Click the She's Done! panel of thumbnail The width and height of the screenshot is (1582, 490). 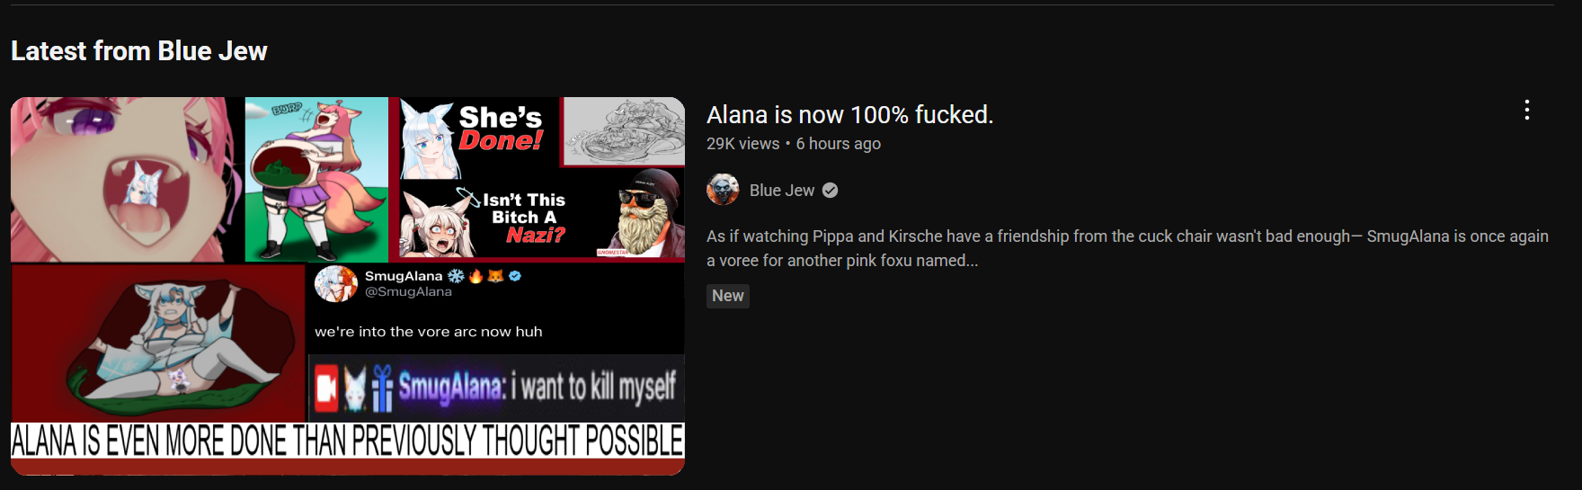479,133
